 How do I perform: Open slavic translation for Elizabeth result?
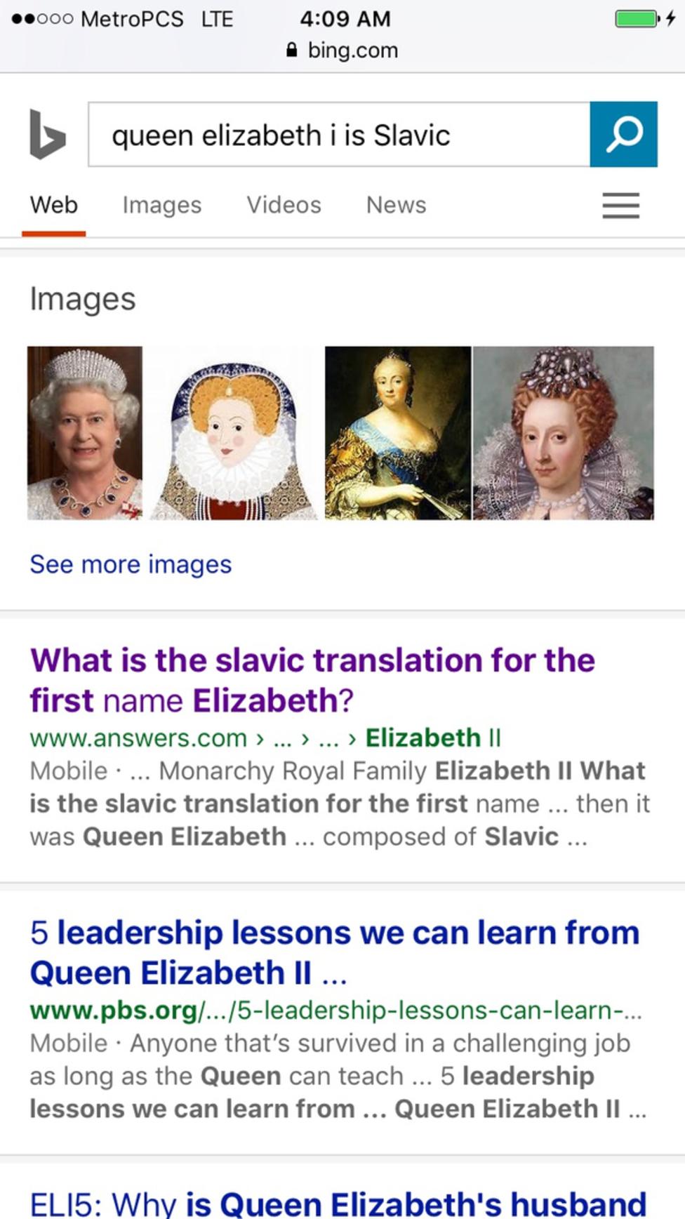(x=312, y=680)
